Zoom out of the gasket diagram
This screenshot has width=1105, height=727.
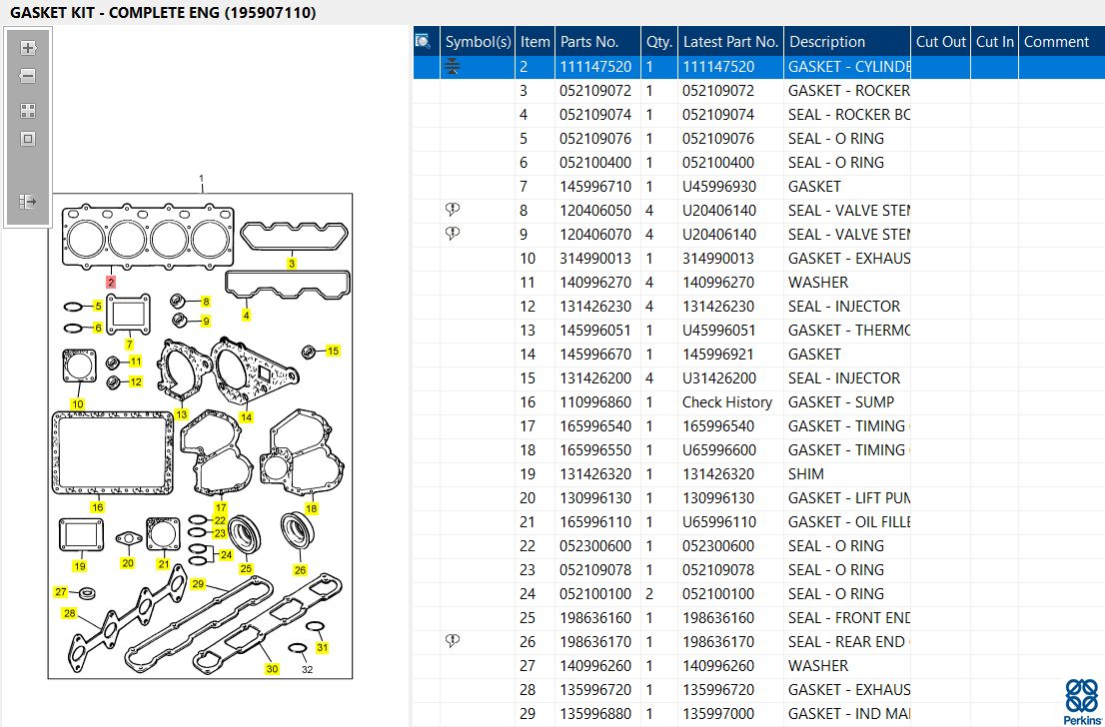(x=28, y=76)
